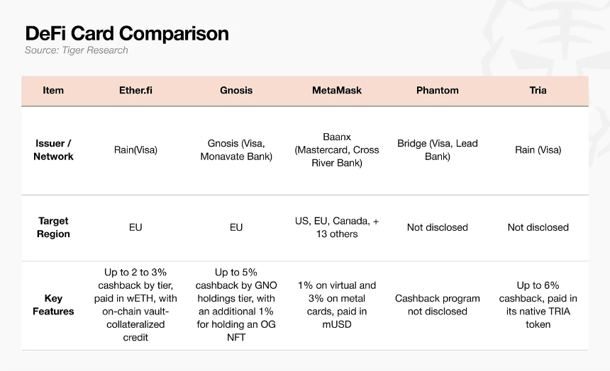
Task: Click the Rain(Visa) cell under Ether.fi
Action: pos(135,150)
